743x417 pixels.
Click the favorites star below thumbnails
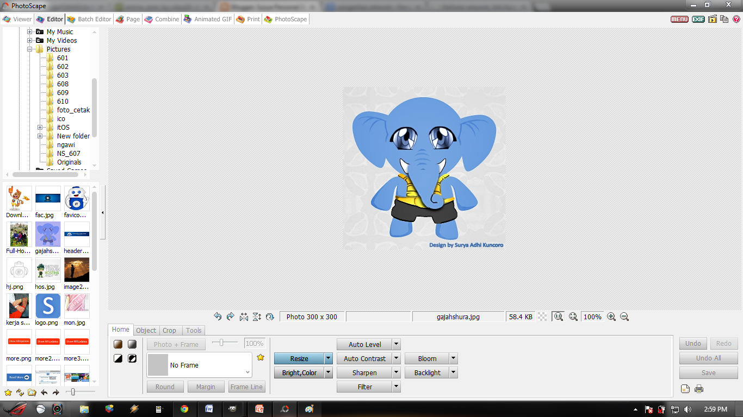pos(8,392)
